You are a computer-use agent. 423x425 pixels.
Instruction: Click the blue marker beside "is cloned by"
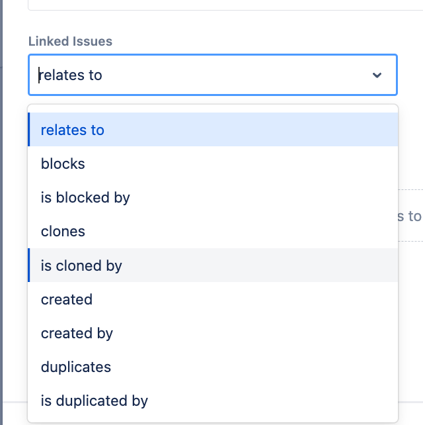pyautogui.click(x=29, y=265)
